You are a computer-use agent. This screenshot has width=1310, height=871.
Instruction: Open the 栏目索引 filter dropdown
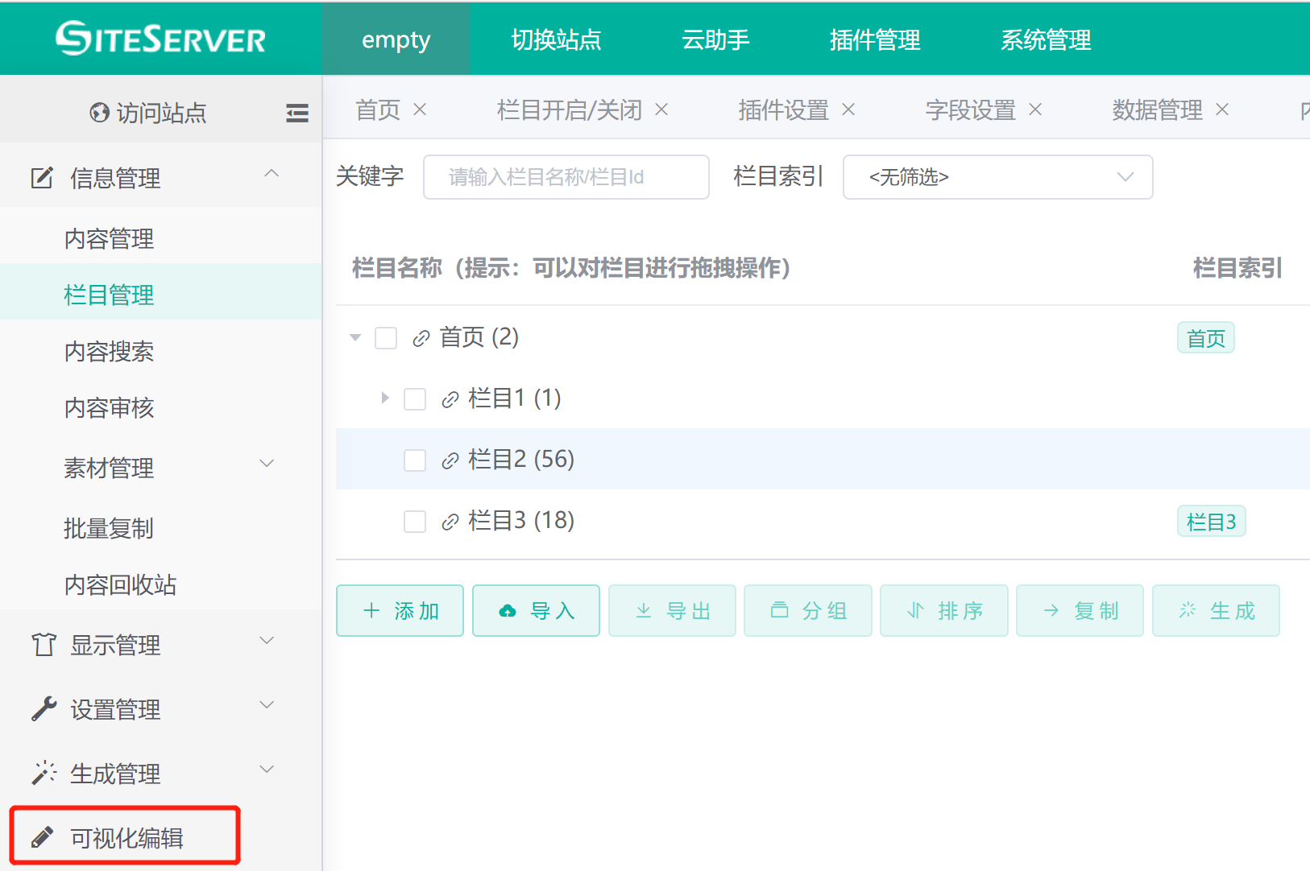(x=997, y=177)
